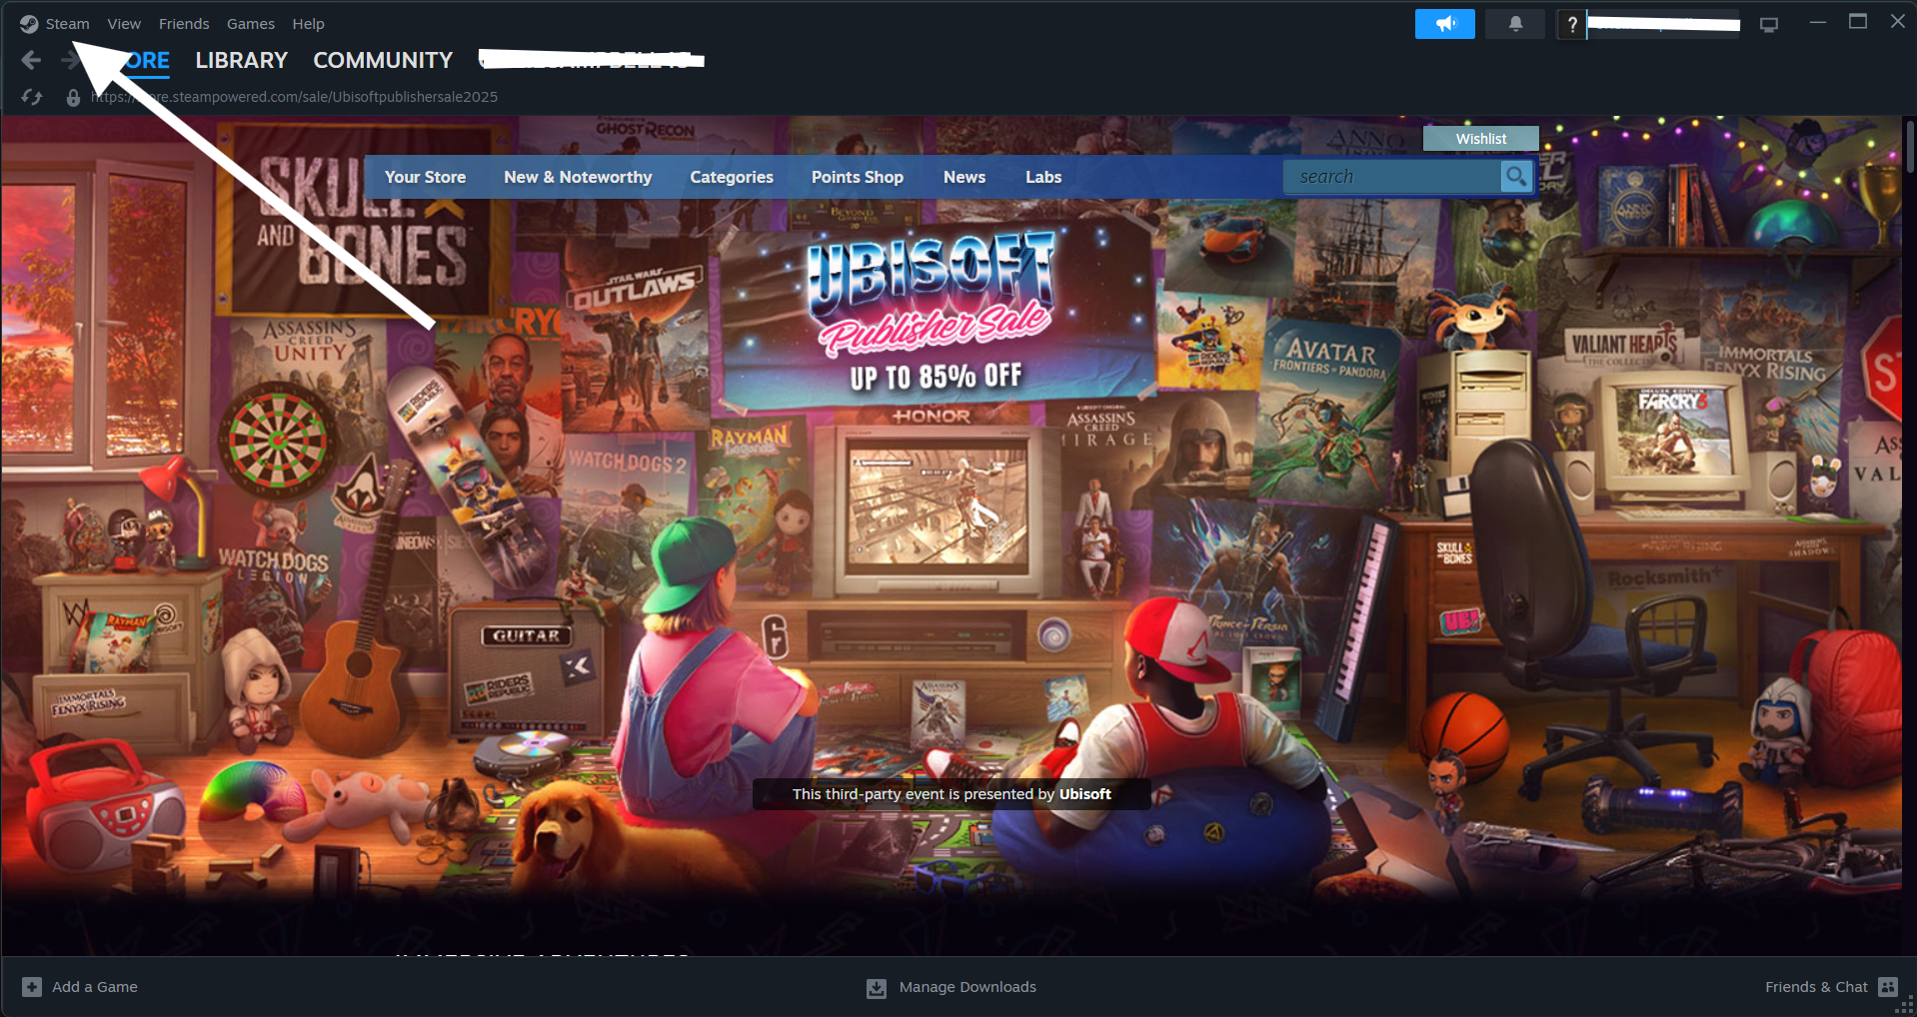
Task: Open Manage Downloads
Action: 967,987
